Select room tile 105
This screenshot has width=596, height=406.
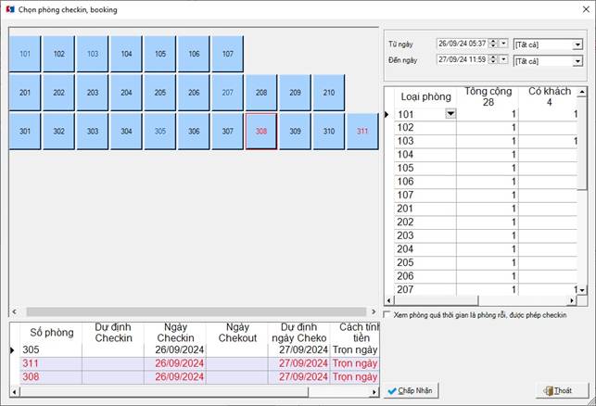160,54
